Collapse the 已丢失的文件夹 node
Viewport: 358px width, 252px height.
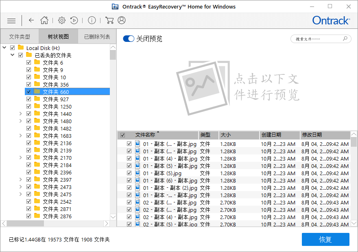coord(13,55)
